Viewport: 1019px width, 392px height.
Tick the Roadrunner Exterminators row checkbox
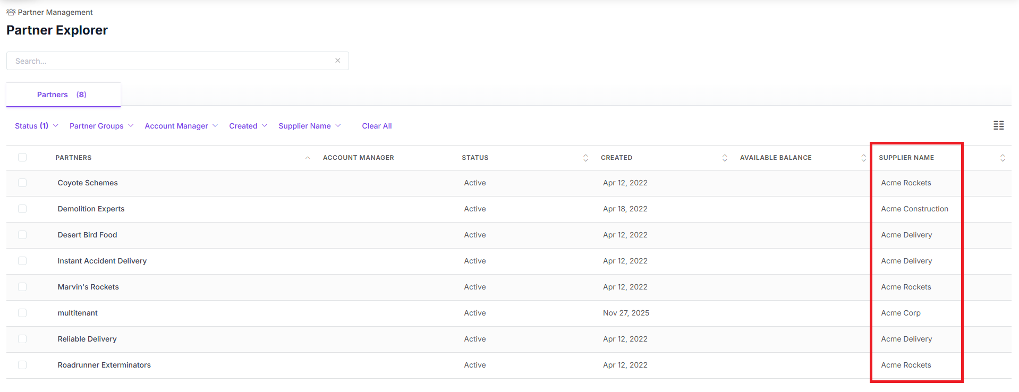(22, 365)
